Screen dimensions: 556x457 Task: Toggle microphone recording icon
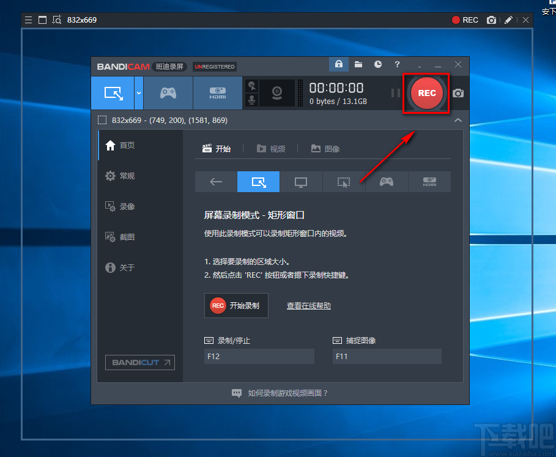point(252,100)
